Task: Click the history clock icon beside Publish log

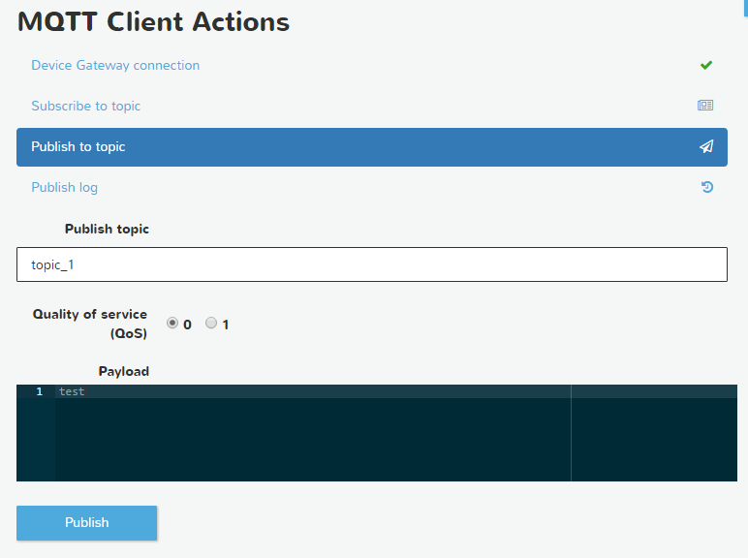Action: pos(707,187)
